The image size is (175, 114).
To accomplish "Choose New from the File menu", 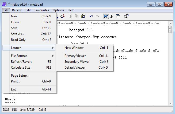I will click(29, 16).
